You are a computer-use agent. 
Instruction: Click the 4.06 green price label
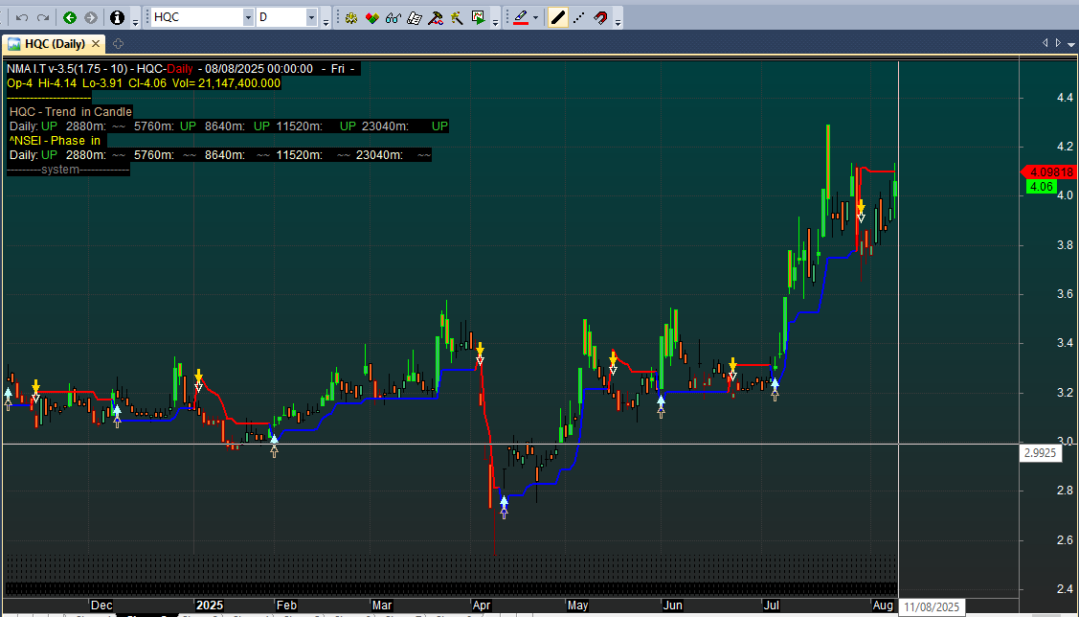click(x=1041, y=187)
